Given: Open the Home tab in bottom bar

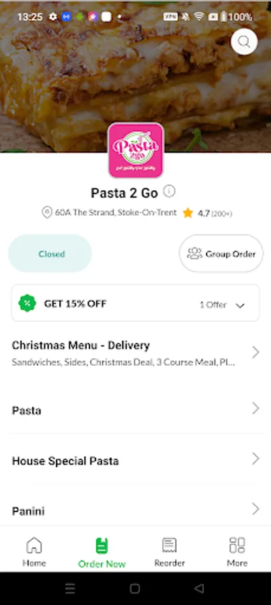Looking at the screenshot, I should pos(34,552).
